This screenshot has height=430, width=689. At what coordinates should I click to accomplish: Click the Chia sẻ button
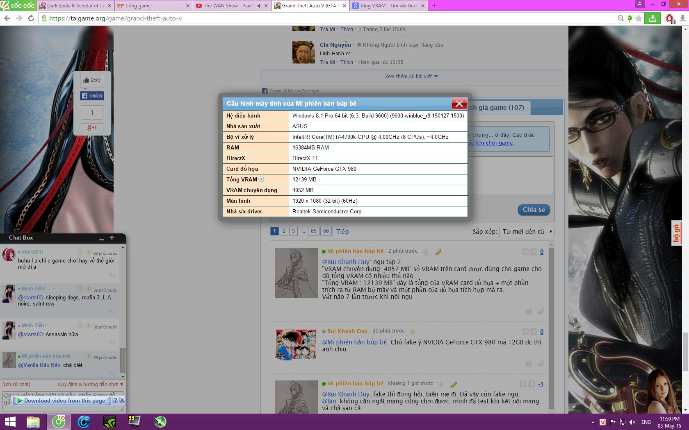[534, 210]
